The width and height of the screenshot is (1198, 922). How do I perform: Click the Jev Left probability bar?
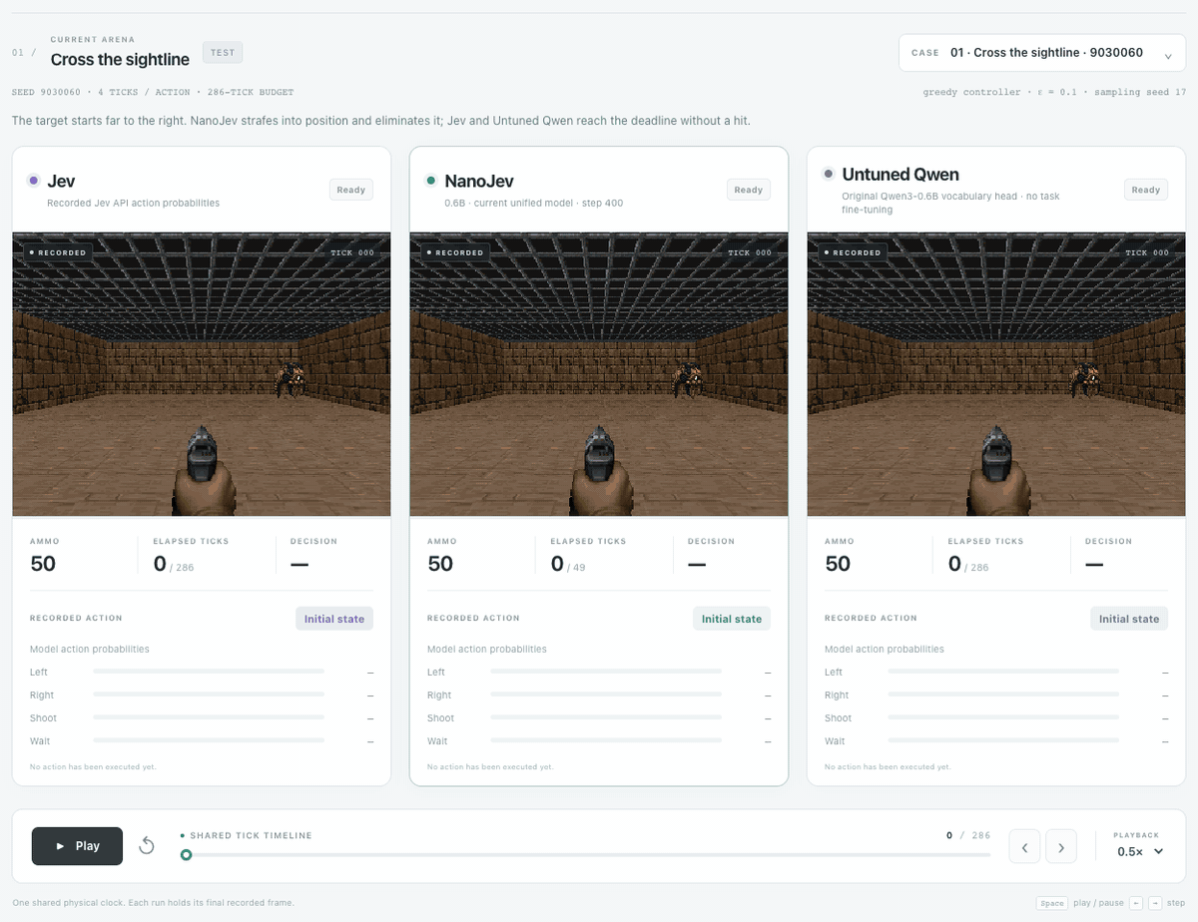[209, 672]
